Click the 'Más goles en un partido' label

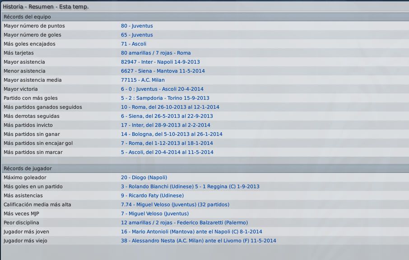pyautogui.click(x=33, y=187)
